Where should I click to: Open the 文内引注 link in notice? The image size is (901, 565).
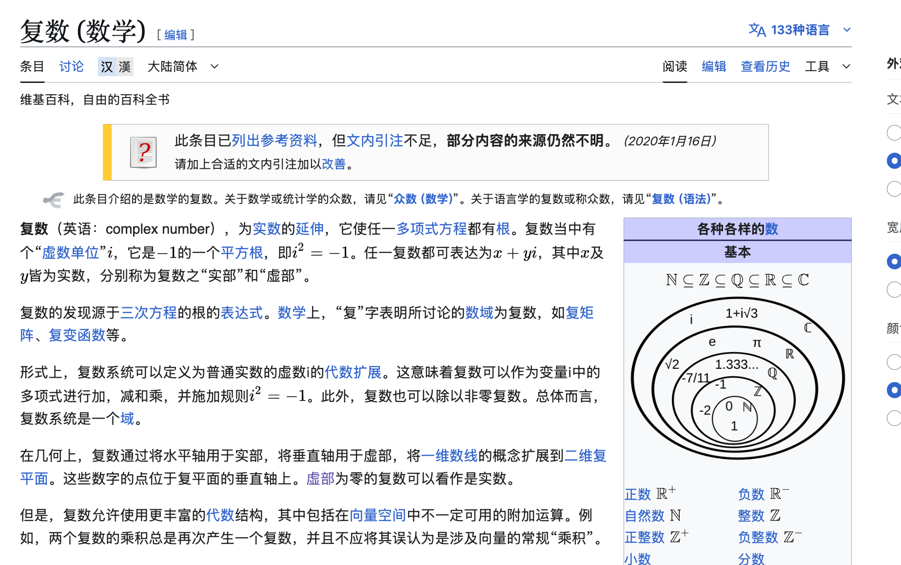pos(375,141)
